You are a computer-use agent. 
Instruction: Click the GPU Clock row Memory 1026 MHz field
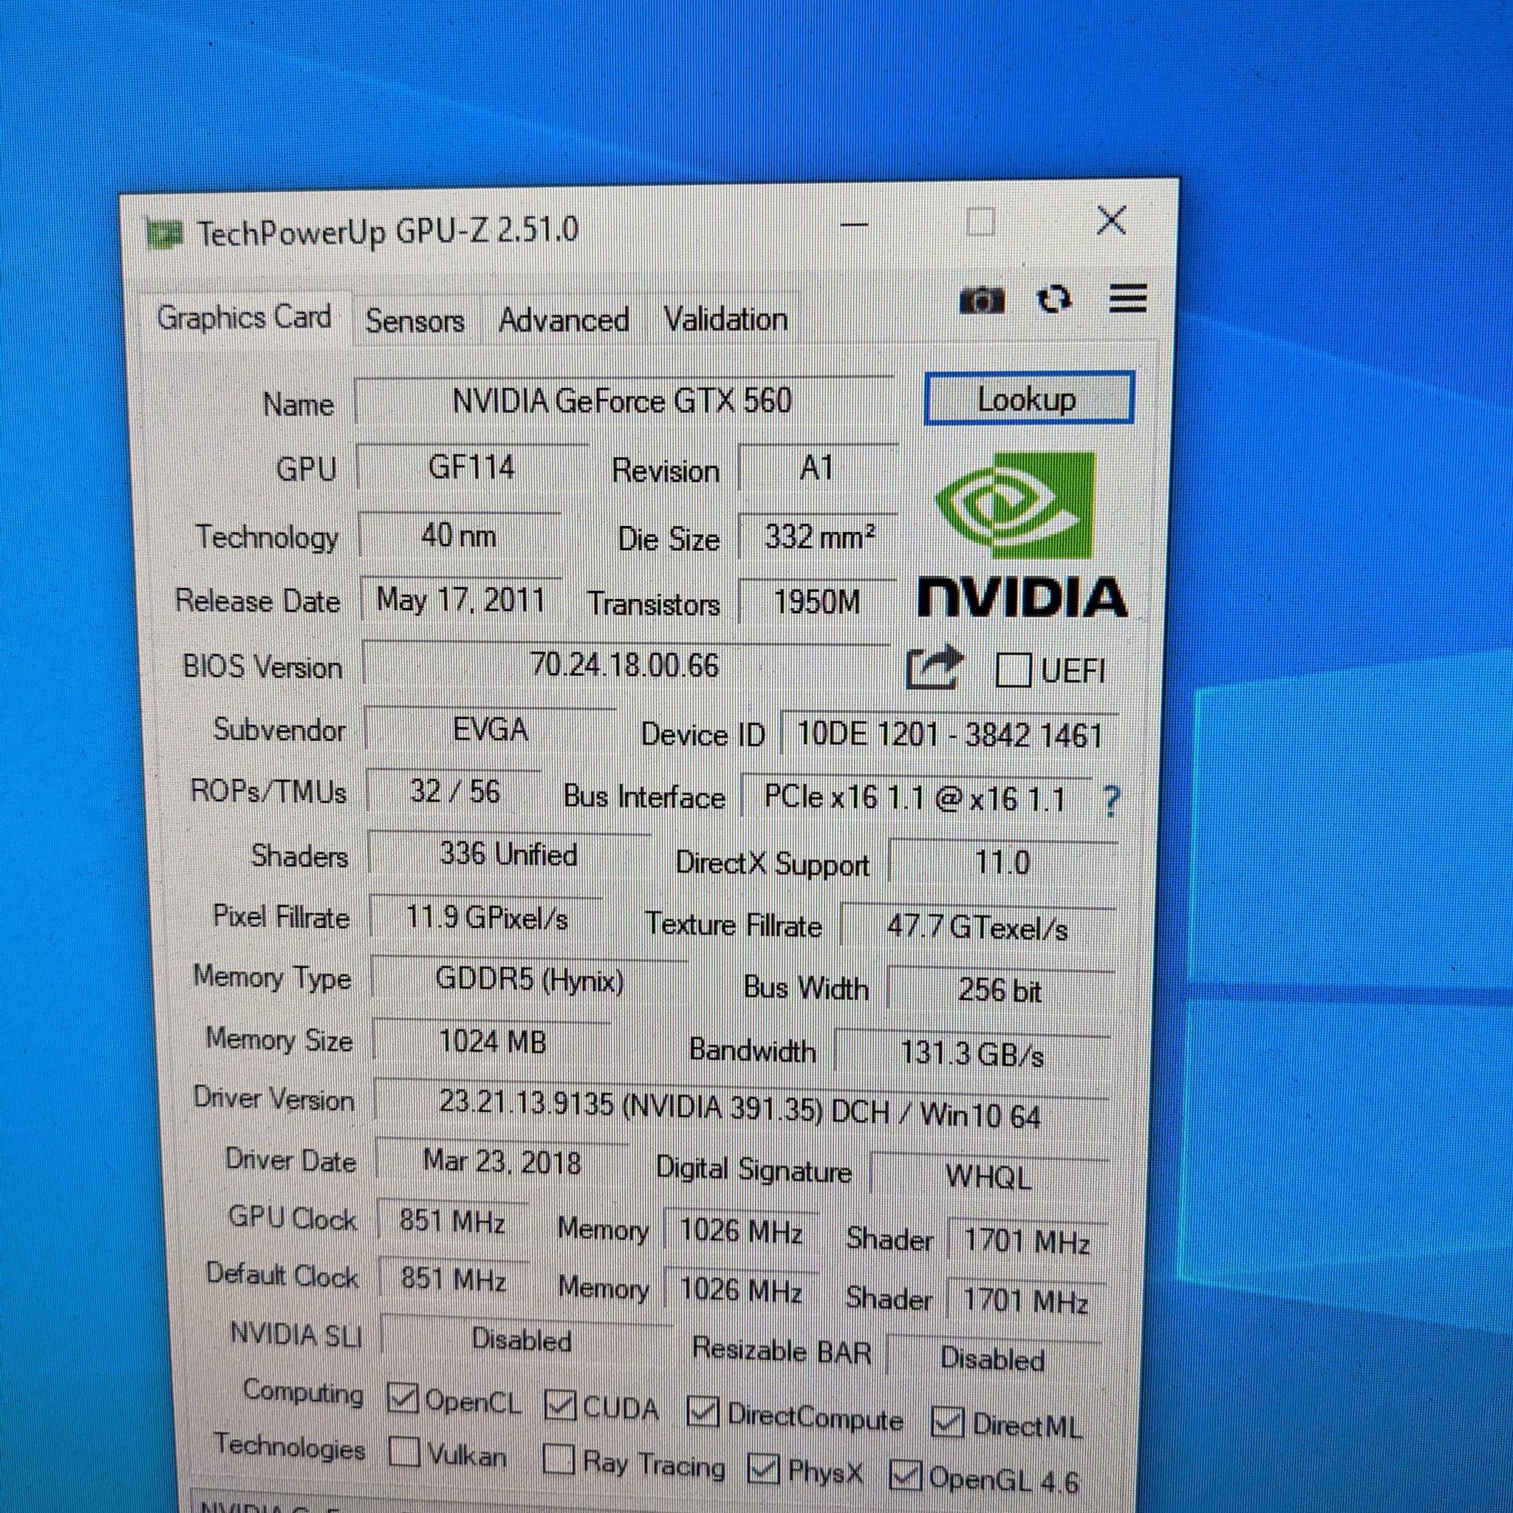coord(741,1230)
